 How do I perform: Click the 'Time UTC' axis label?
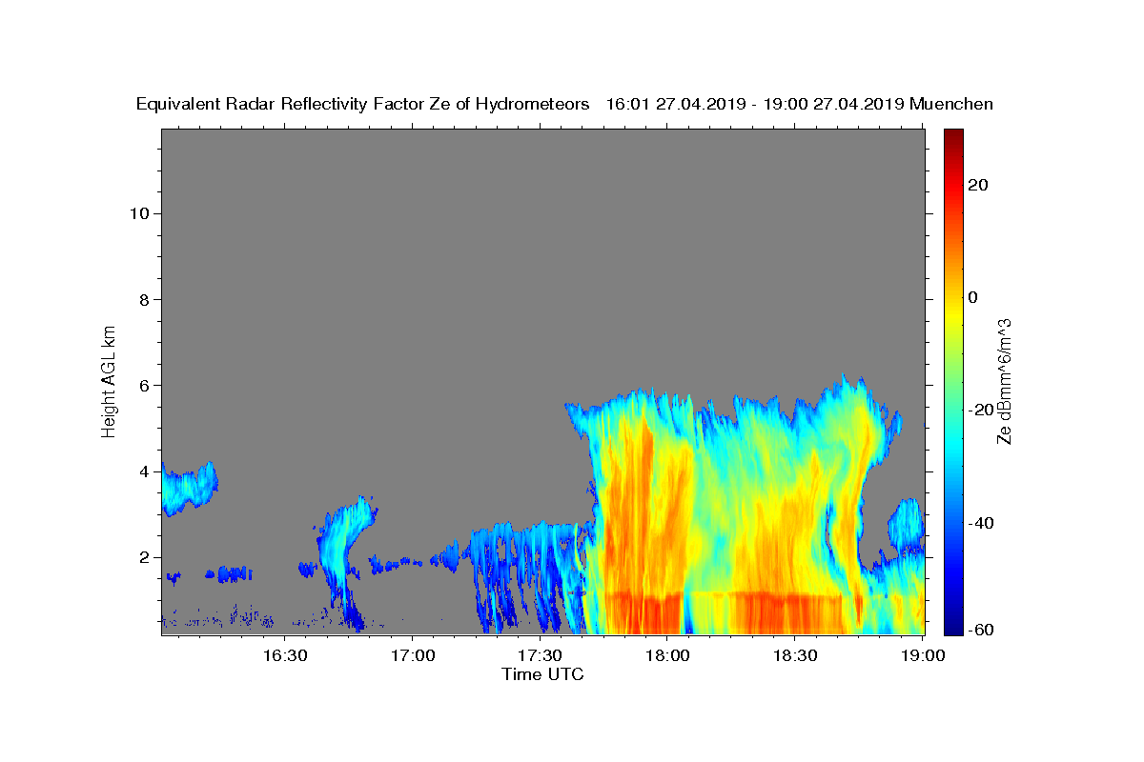(x=542, y=674)
